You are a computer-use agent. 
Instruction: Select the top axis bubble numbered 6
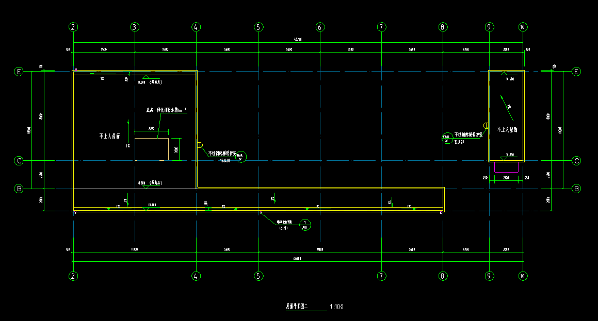(320, 27)
